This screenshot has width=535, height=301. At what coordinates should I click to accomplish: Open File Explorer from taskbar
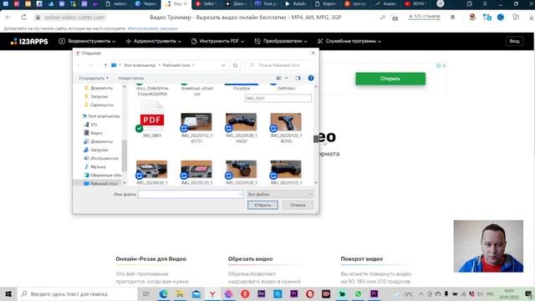(x=180, y=293)
